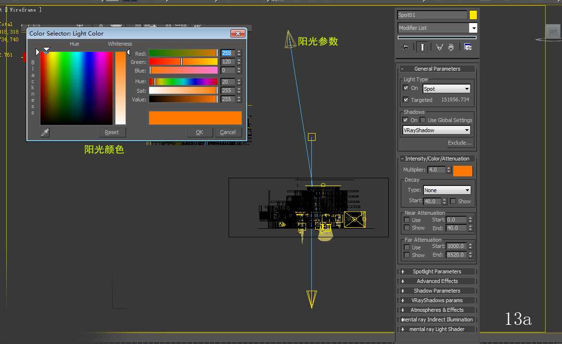Adjust the Red slider
The height and width of the screenshot is (344, 562).
pyautogui.click(x=183, y=53)
